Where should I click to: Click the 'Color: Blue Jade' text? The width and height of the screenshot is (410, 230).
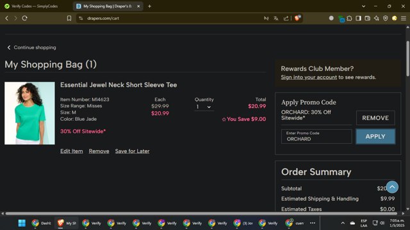[x=78, y=119]
